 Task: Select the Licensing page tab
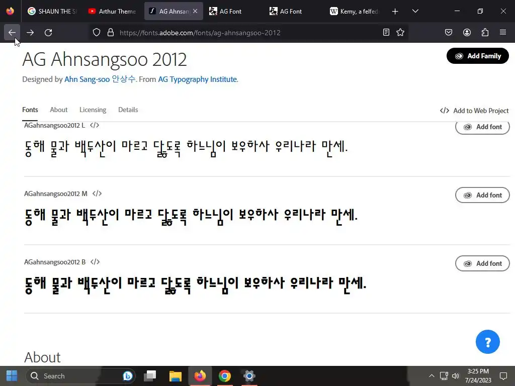[93, 110]
